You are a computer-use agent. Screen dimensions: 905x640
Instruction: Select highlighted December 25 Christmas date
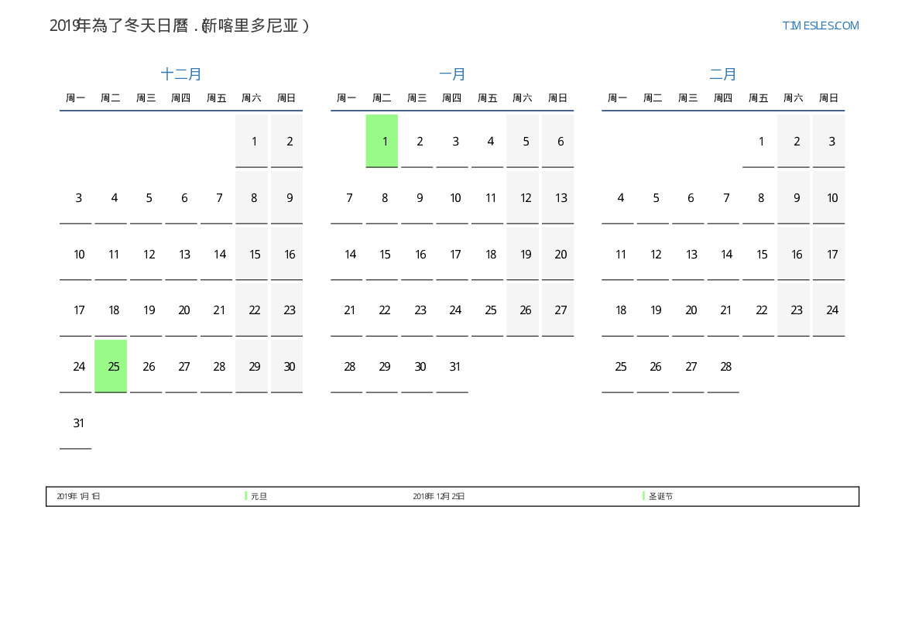tap(111, 366)
